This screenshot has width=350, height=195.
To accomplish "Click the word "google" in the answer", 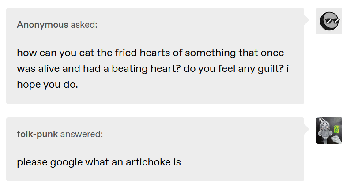I will [66, 163].
